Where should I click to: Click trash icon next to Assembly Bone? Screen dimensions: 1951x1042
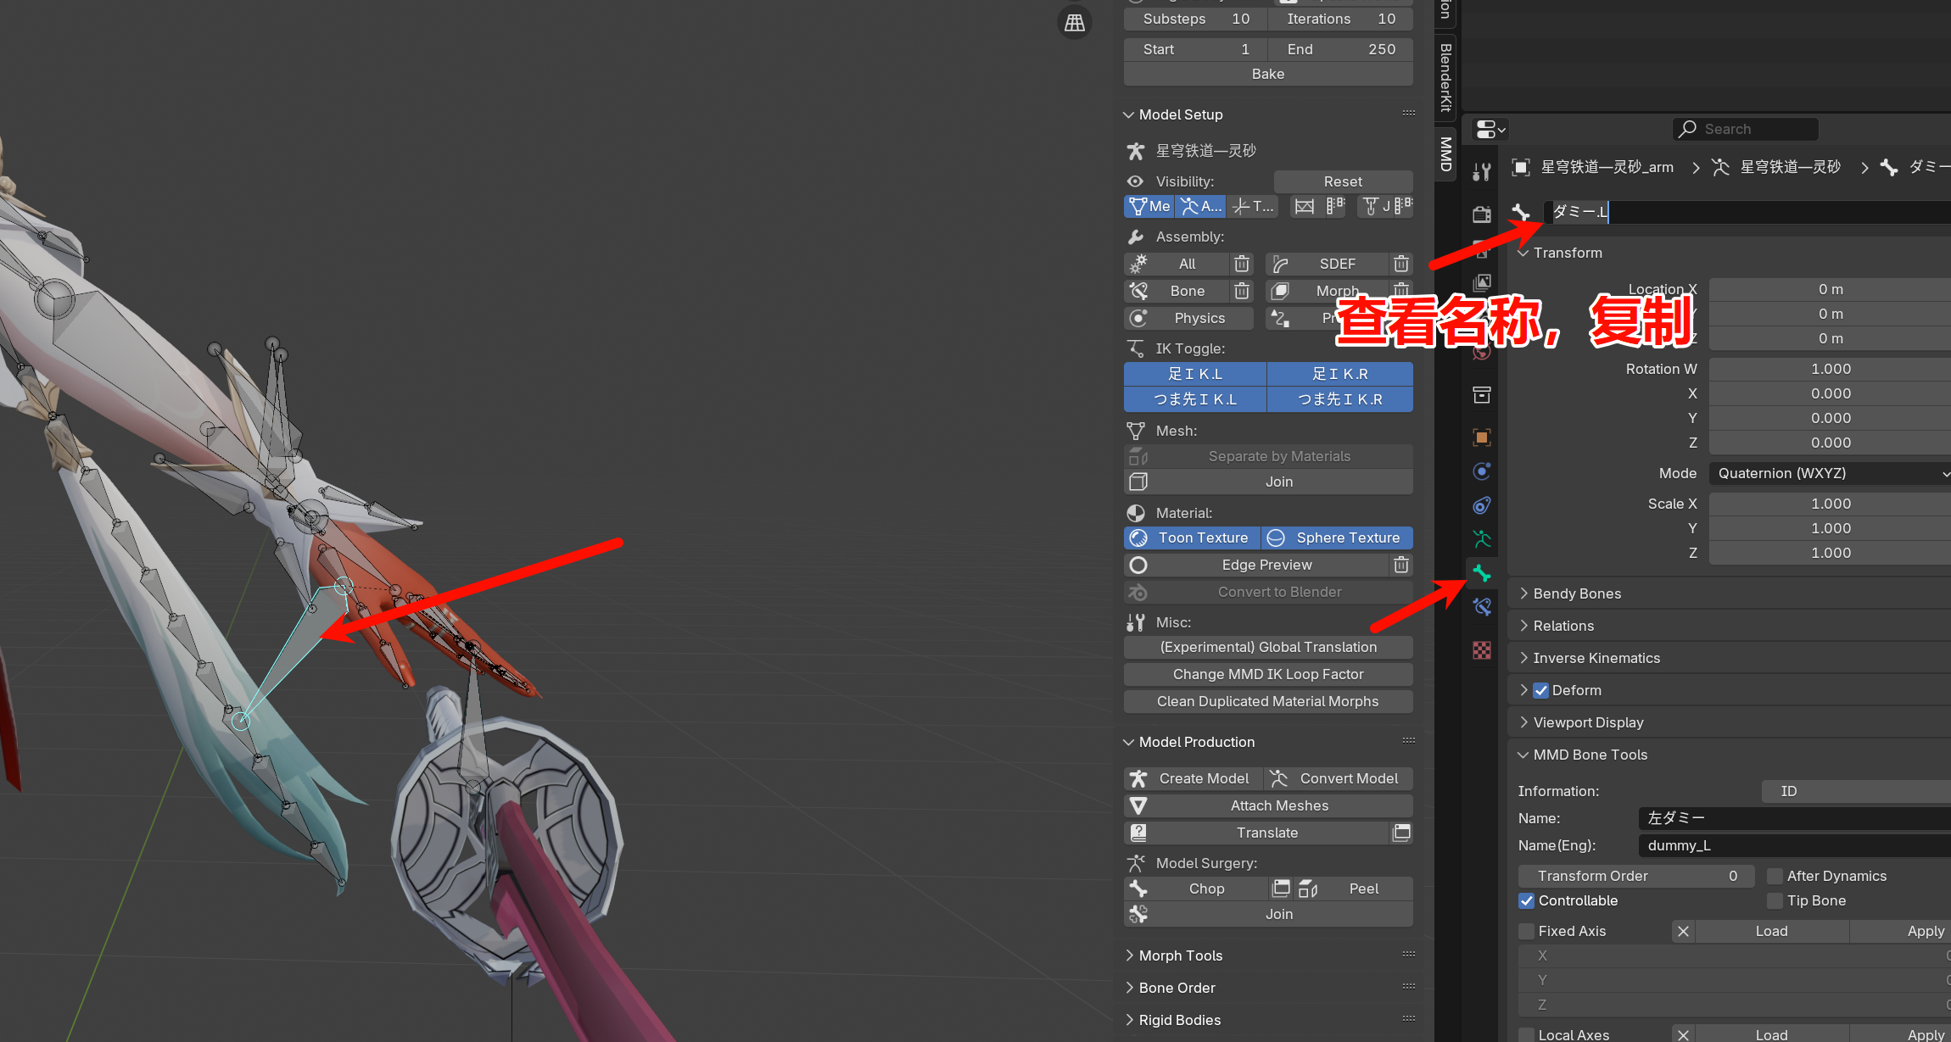point(1242,291)
